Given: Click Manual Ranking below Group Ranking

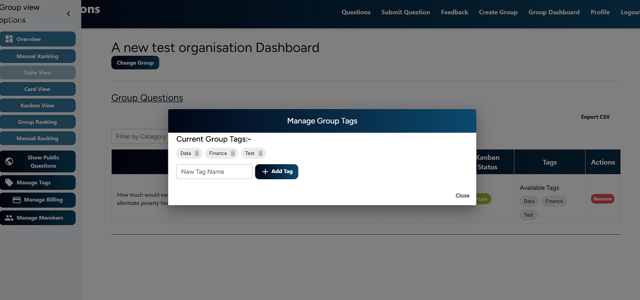Looking at the screenshot, I should coord(38,138).
